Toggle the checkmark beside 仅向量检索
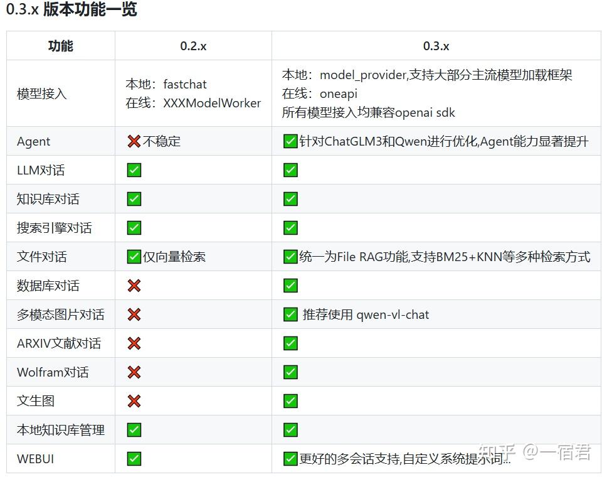The image size is (607, 477). click(134, 256)
